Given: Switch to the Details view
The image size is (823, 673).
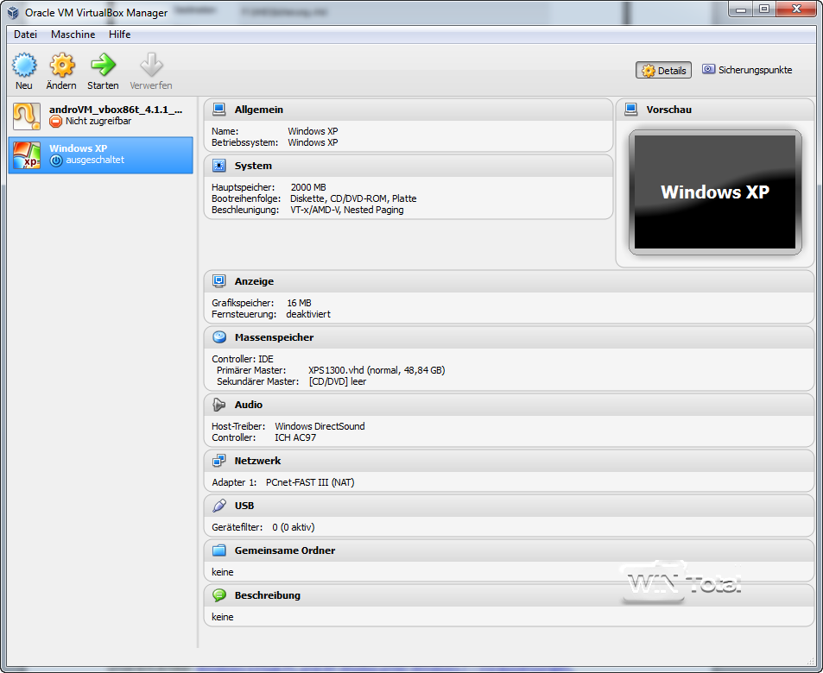Looking at the screenshot, I should [x=663, y=70].
